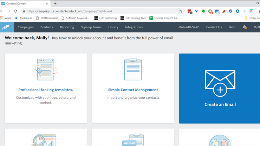Viewport: 260px width, 146px height.
Task: Click the red calendar extension icon
Action: pyautogui.click(x=189, y=12)
